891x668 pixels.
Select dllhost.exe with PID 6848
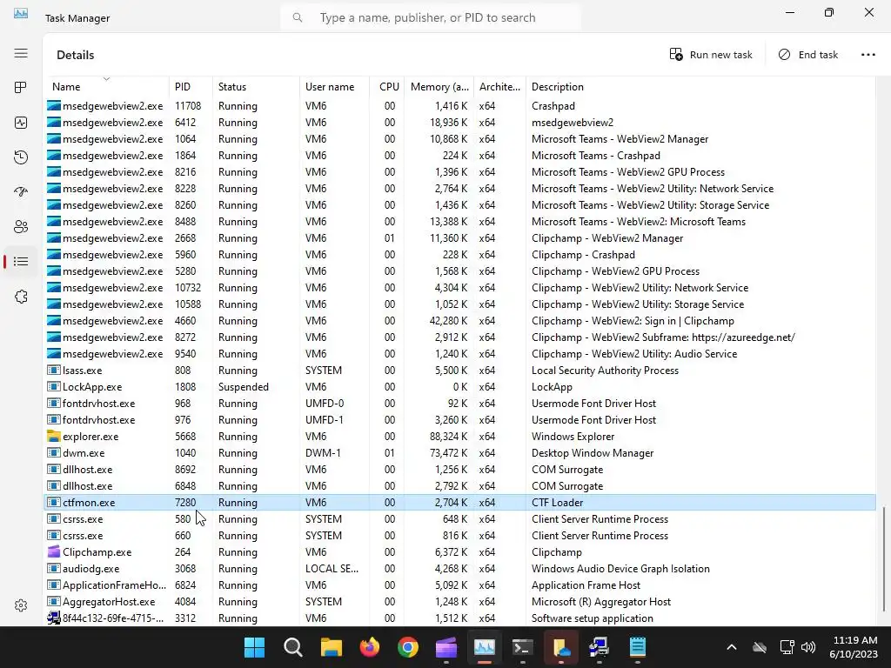[460, 485]
